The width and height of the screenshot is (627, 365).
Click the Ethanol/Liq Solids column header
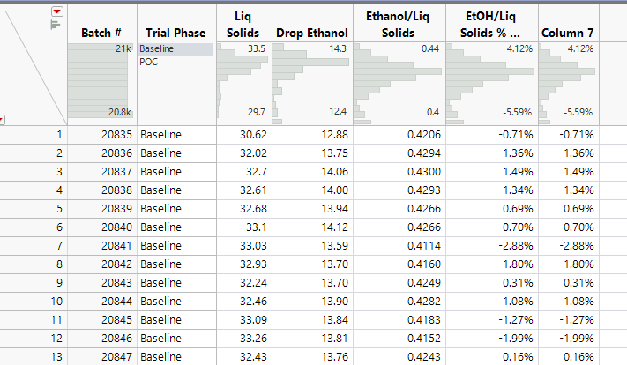point(397,25)
